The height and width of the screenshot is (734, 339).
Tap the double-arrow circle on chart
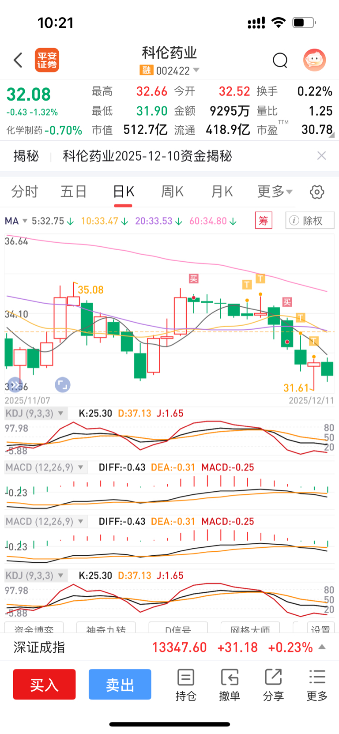point(15,385)
